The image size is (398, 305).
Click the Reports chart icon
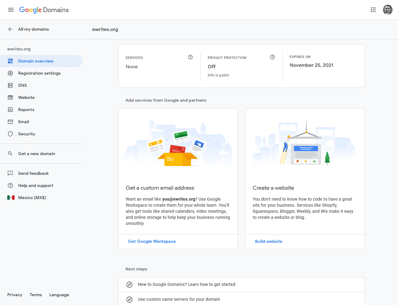pyautogui.click(x=10, y=110)
